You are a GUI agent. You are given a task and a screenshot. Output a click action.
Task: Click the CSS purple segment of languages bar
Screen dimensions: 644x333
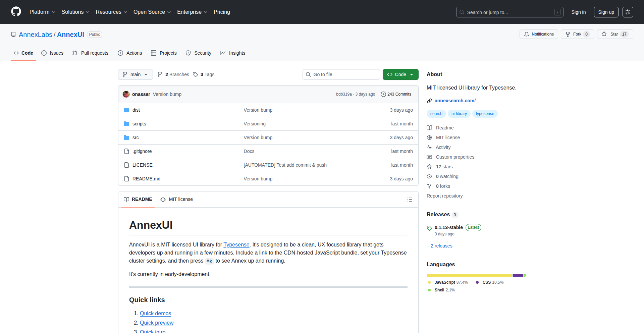518,275
